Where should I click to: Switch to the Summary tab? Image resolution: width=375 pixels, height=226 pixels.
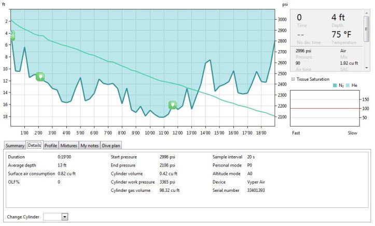click(15, 146)
